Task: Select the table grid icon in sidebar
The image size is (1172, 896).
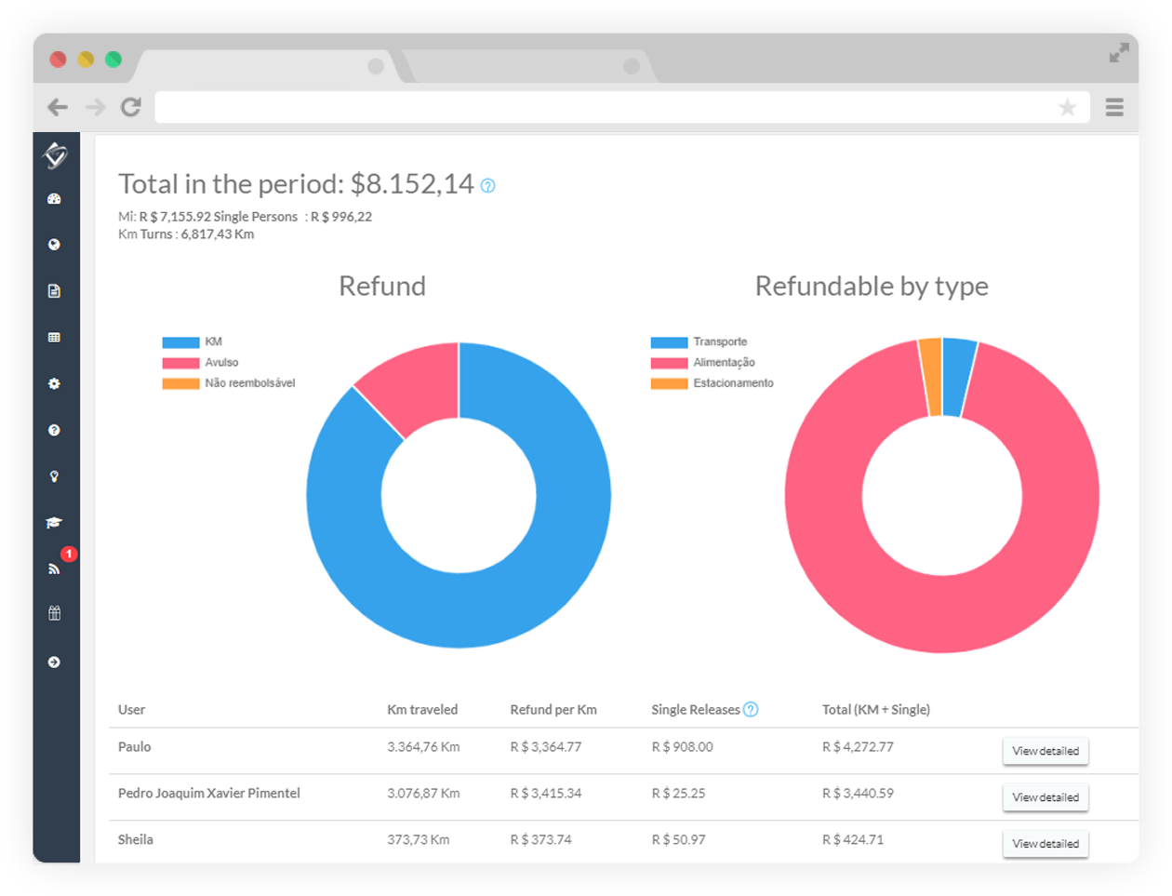Action: tap(54, 338)
